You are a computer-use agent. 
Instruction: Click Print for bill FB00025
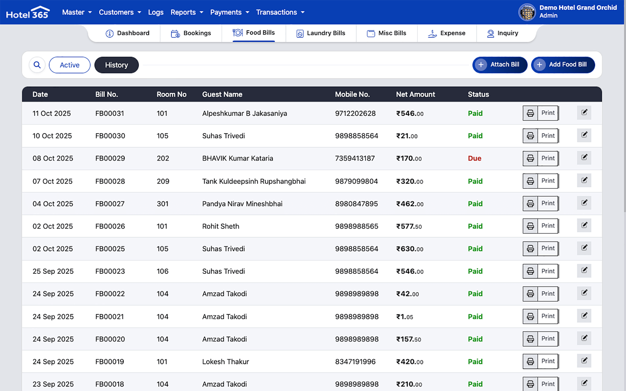548,248
